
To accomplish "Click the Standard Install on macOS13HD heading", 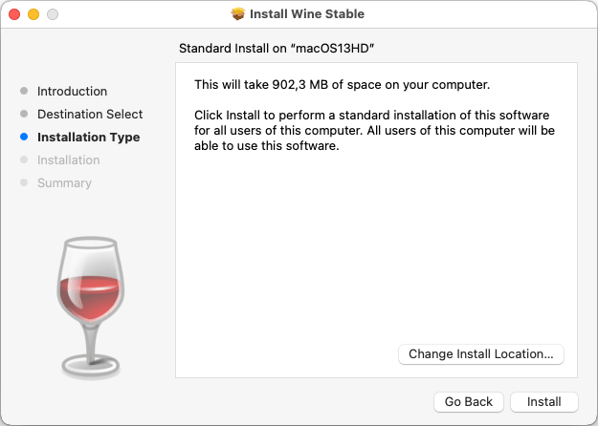I will tap(277, 49).
